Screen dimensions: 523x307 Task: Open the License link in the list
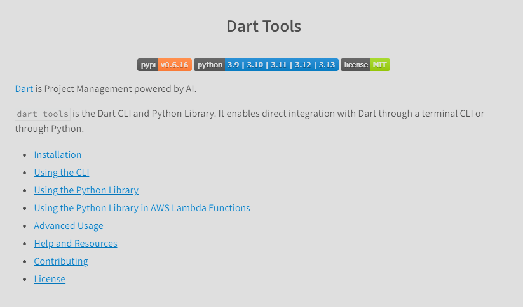(50, 279)
